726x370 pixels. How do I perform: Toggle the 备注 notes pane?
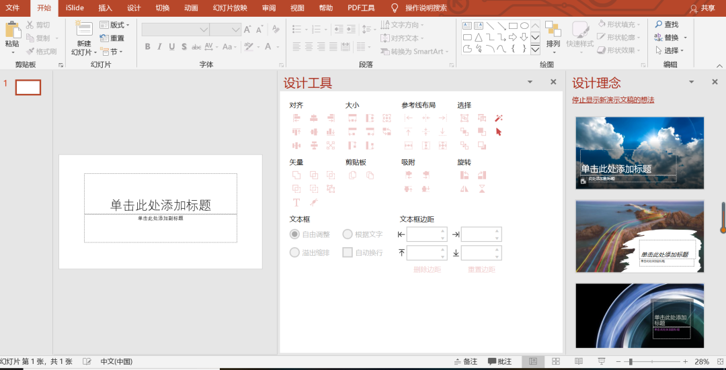[x=466, y=361]
